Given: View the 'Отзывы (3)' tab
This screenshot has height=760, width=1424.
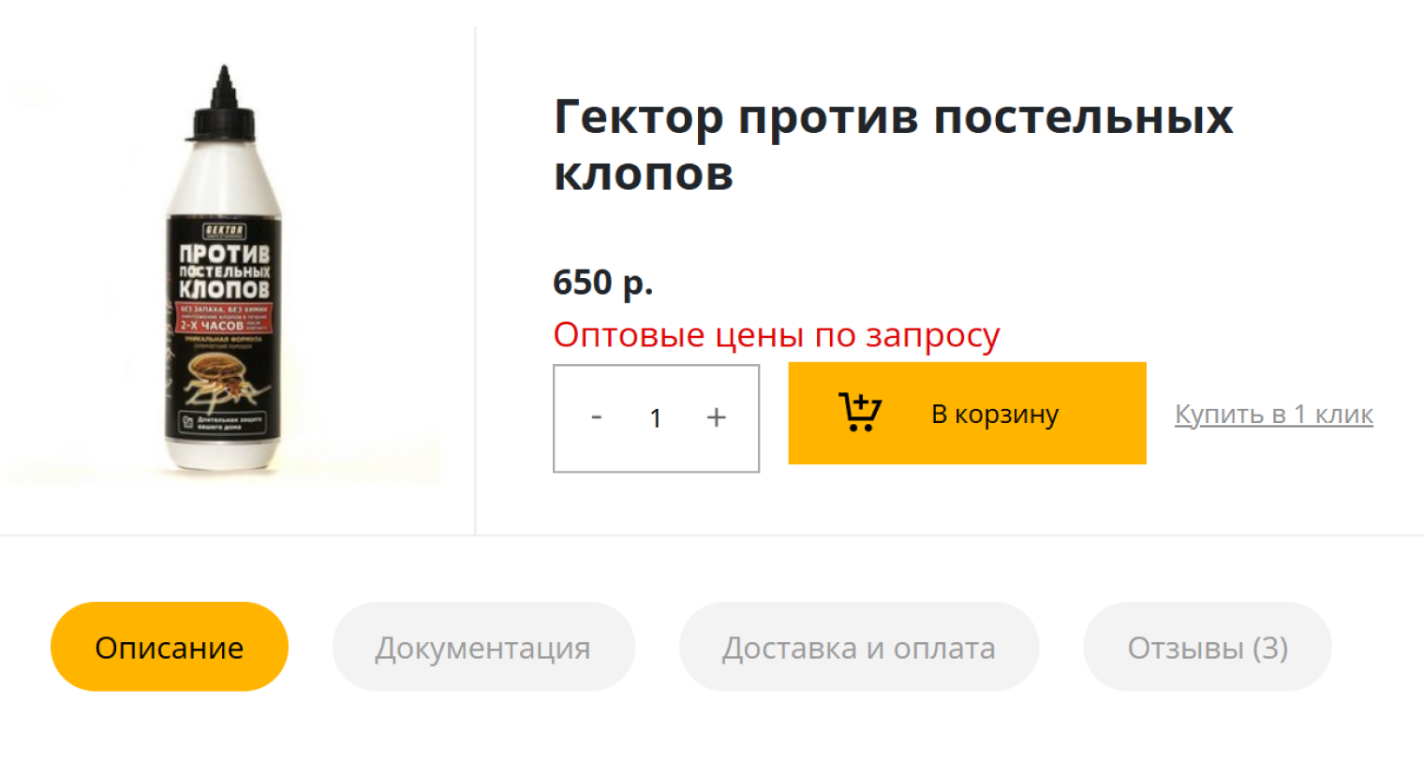Looking at the screenshot, I should 1208,646.
